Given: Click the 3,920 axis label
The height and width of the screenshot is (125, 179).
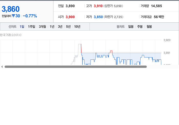Looking at the screenshot, I should coord(167,40).
